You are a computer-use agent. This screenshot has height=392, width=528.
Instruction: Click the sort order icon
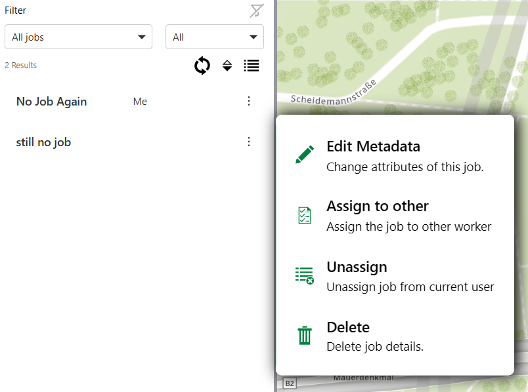[x=227, y=66]
